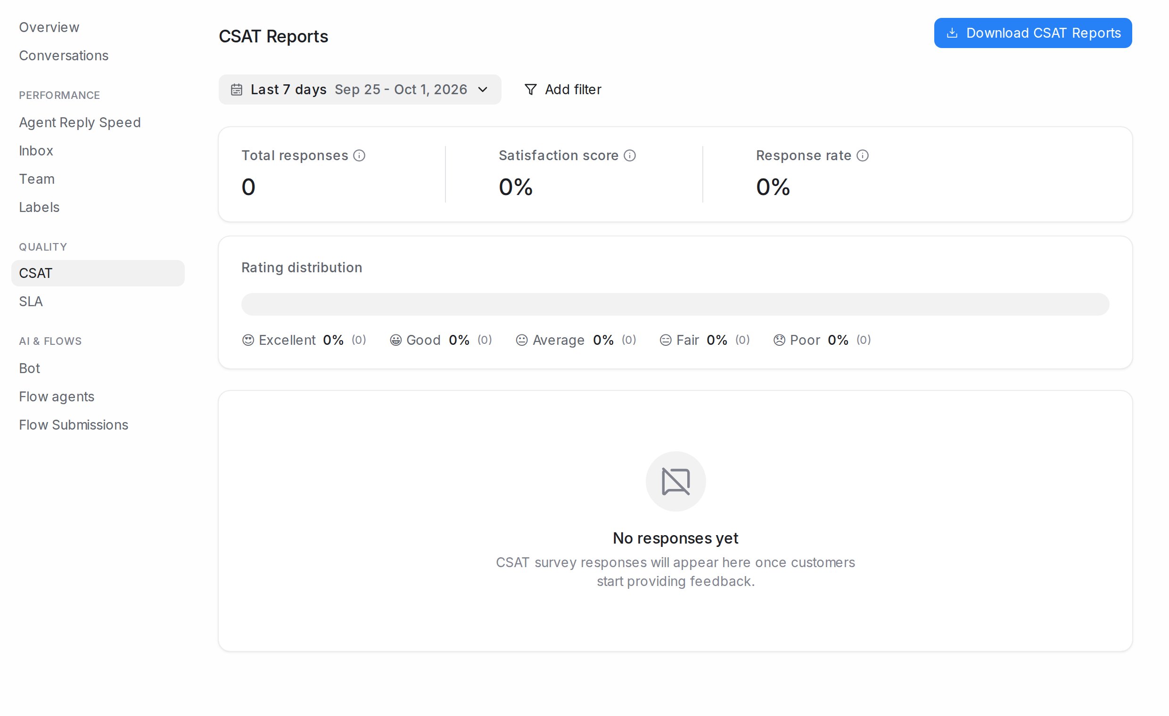This screenshot has width=1169, height=716.
Task: Click the CSAT Reports heading
Action: (x=273, y=37)
